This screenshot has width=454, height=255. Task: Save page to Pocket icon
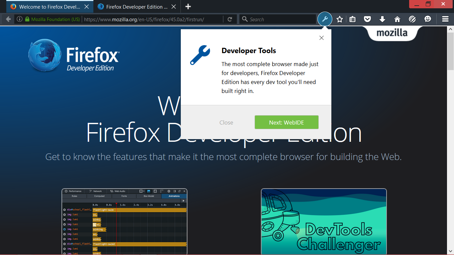coord(367,19)
